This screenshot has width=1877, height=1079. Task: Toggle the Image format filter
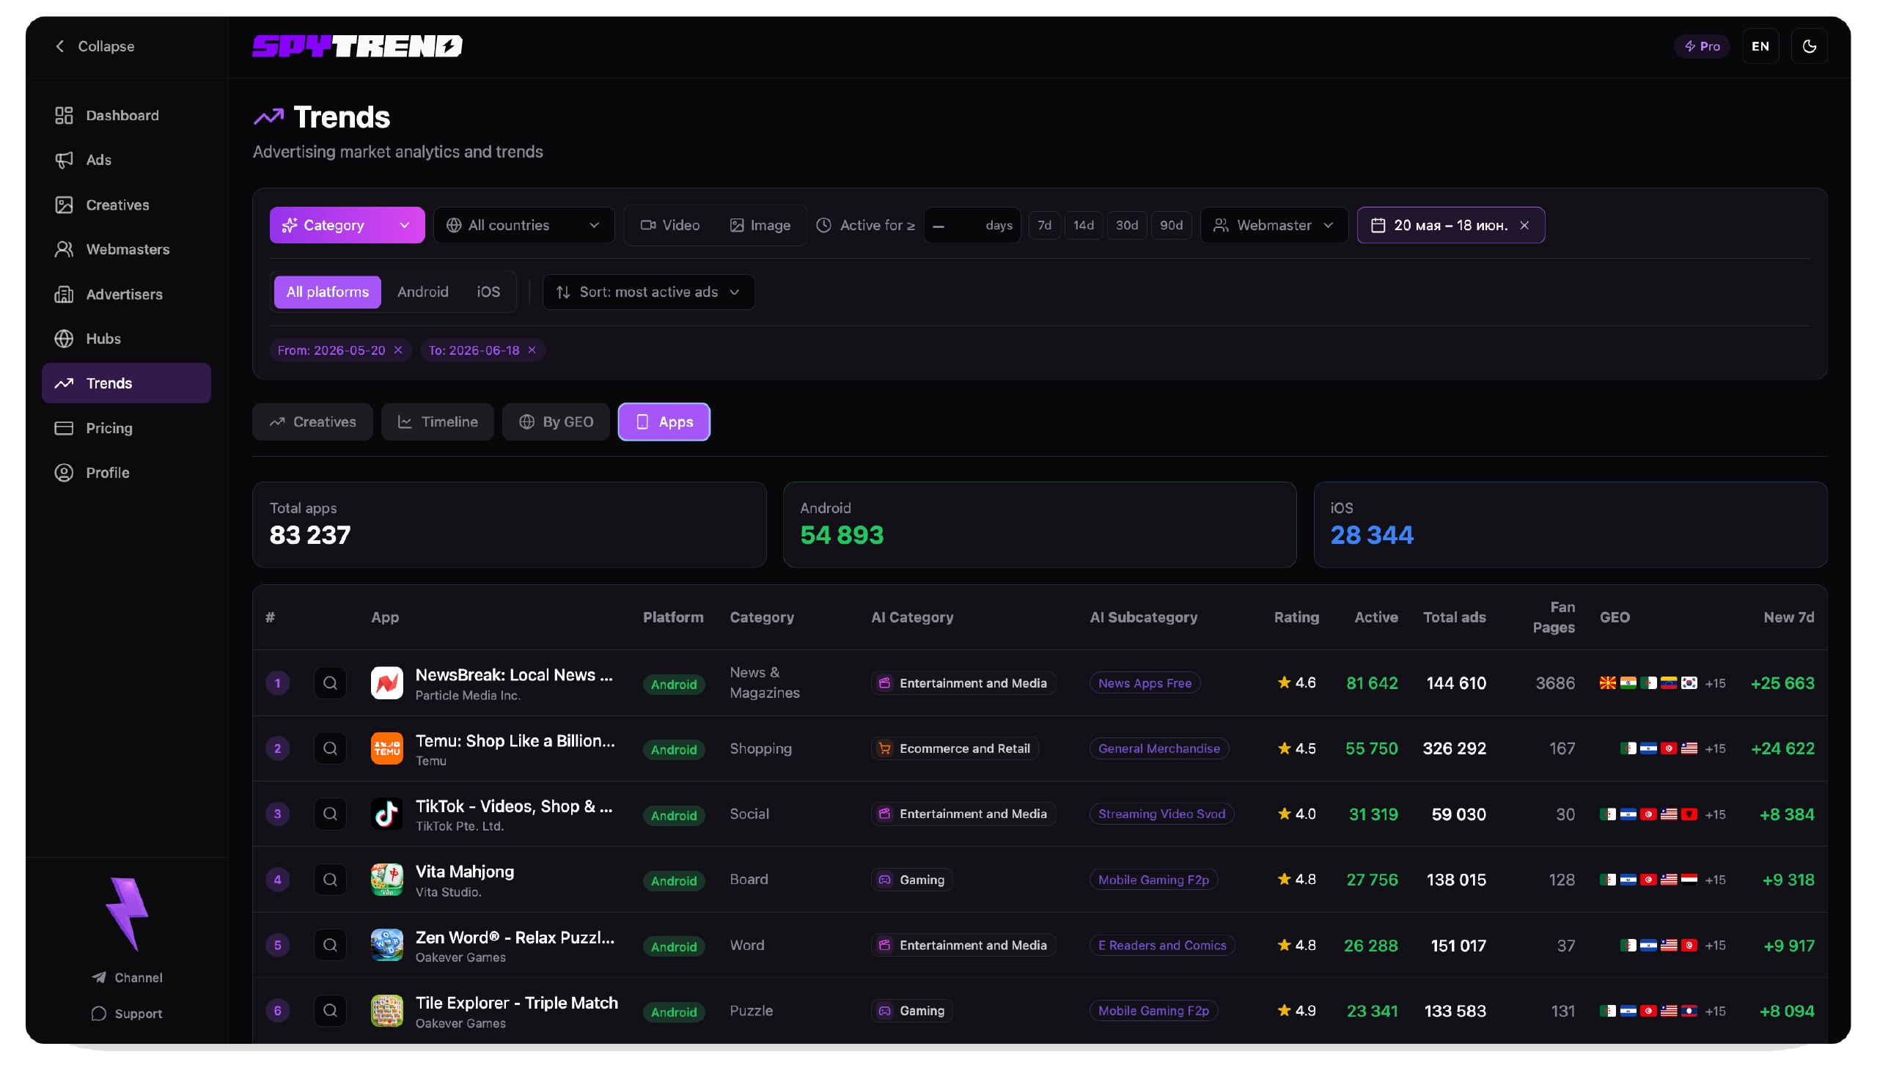(760, 225)
